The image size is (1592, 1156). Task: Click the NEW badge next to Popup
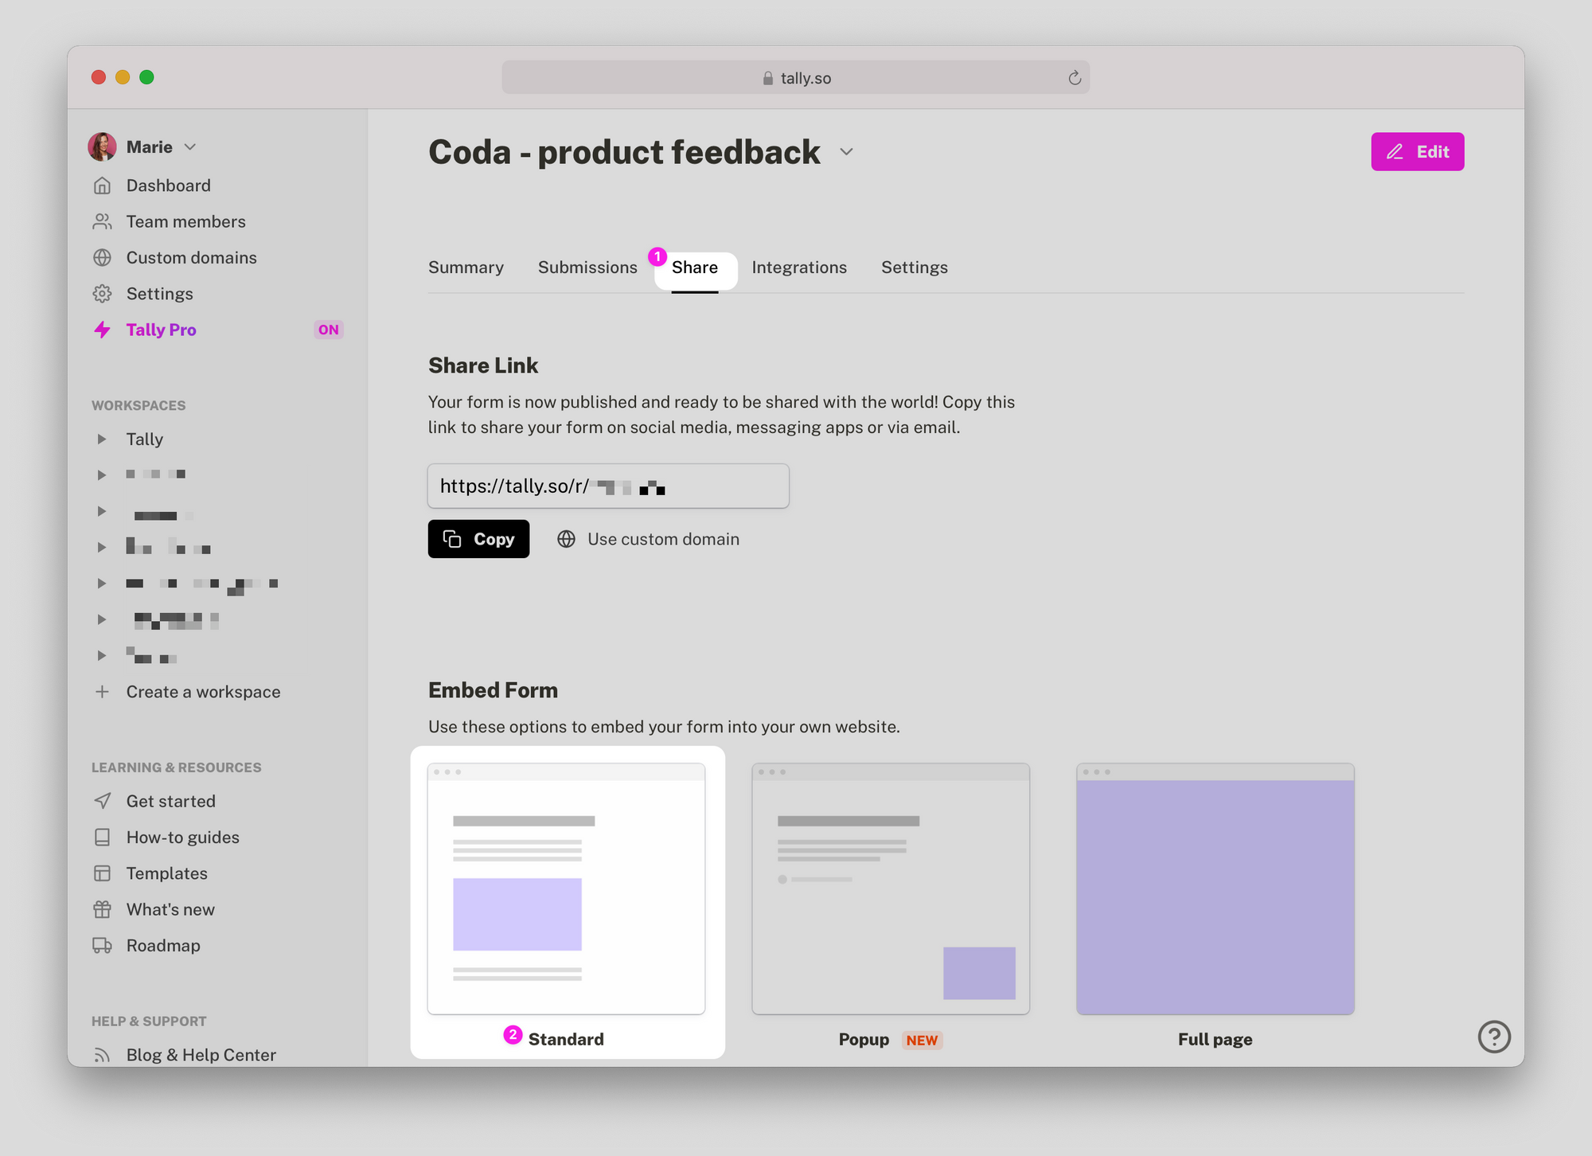[x=922, y=1040]
